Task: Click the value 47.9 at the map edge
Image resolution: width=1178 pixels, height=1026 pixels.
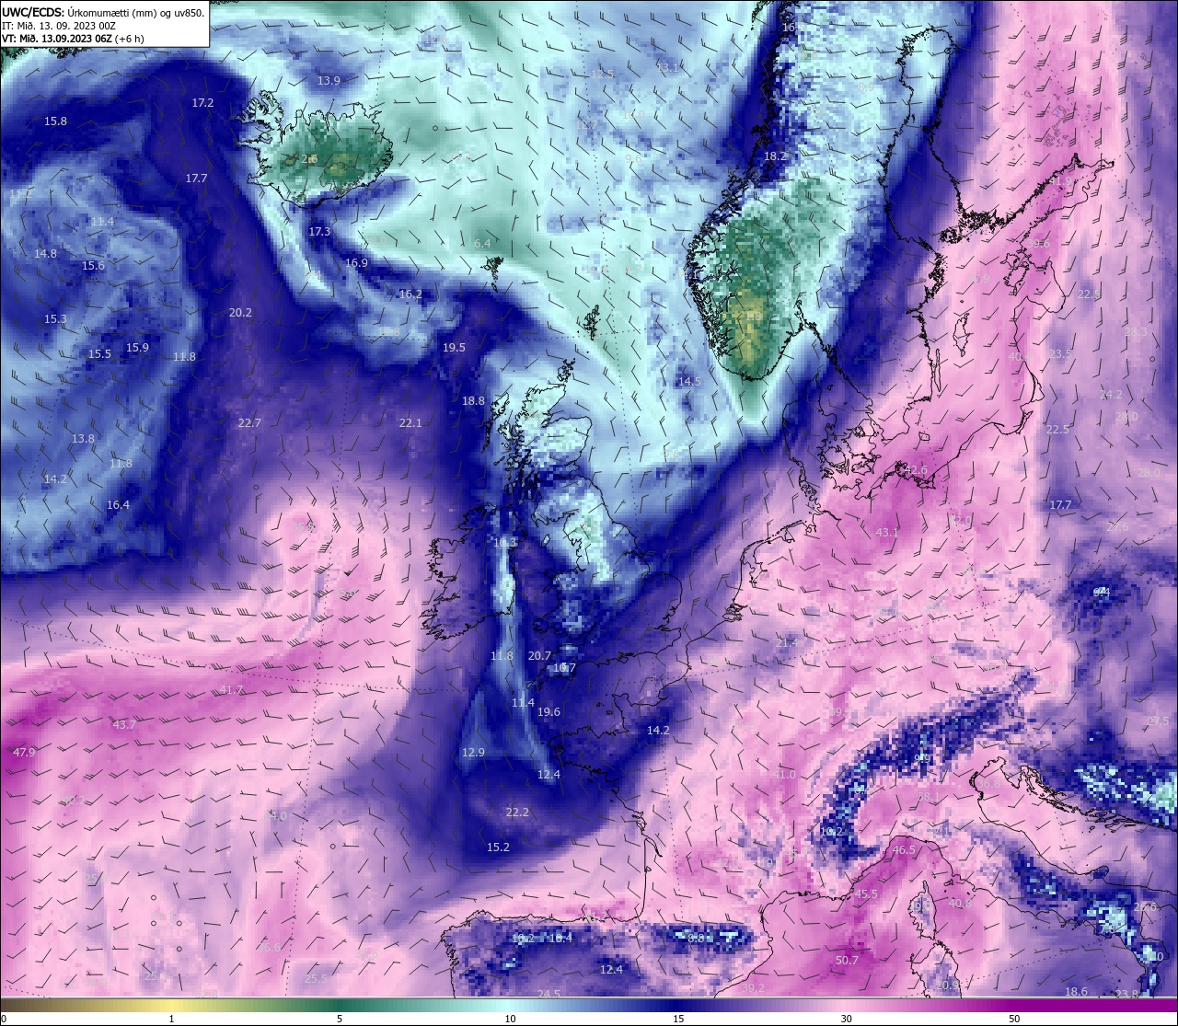Action: tap(24, 753)
